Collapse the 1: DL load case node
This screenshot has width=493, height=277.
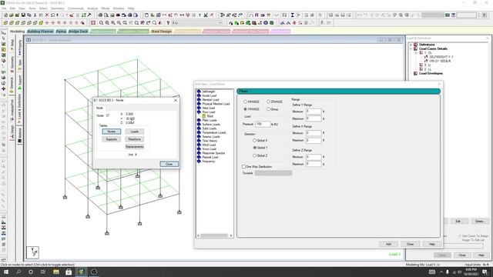(416, 53)
